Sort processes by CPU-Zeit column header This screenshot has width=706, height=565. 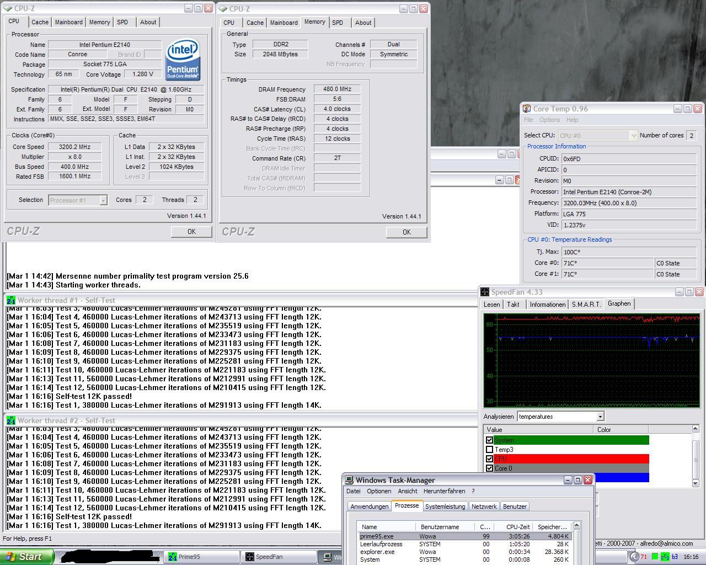pos(512,527)
